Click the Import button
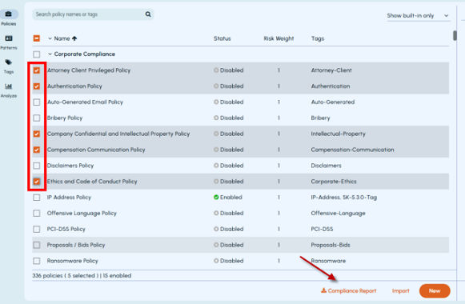This screenshot has width=465, height=304. pyautogui.click(x=401, y=291)
